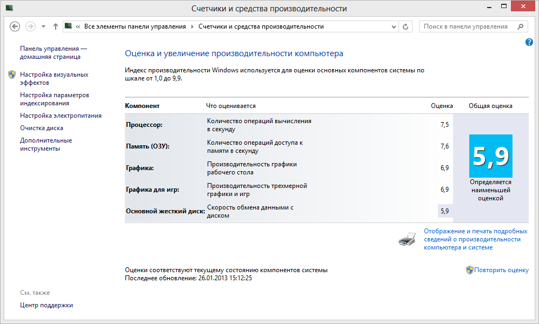Open 'Дополнительные инструменты' link
The width and height of the screenshot is (539, 324).
[x=46, y=145]
